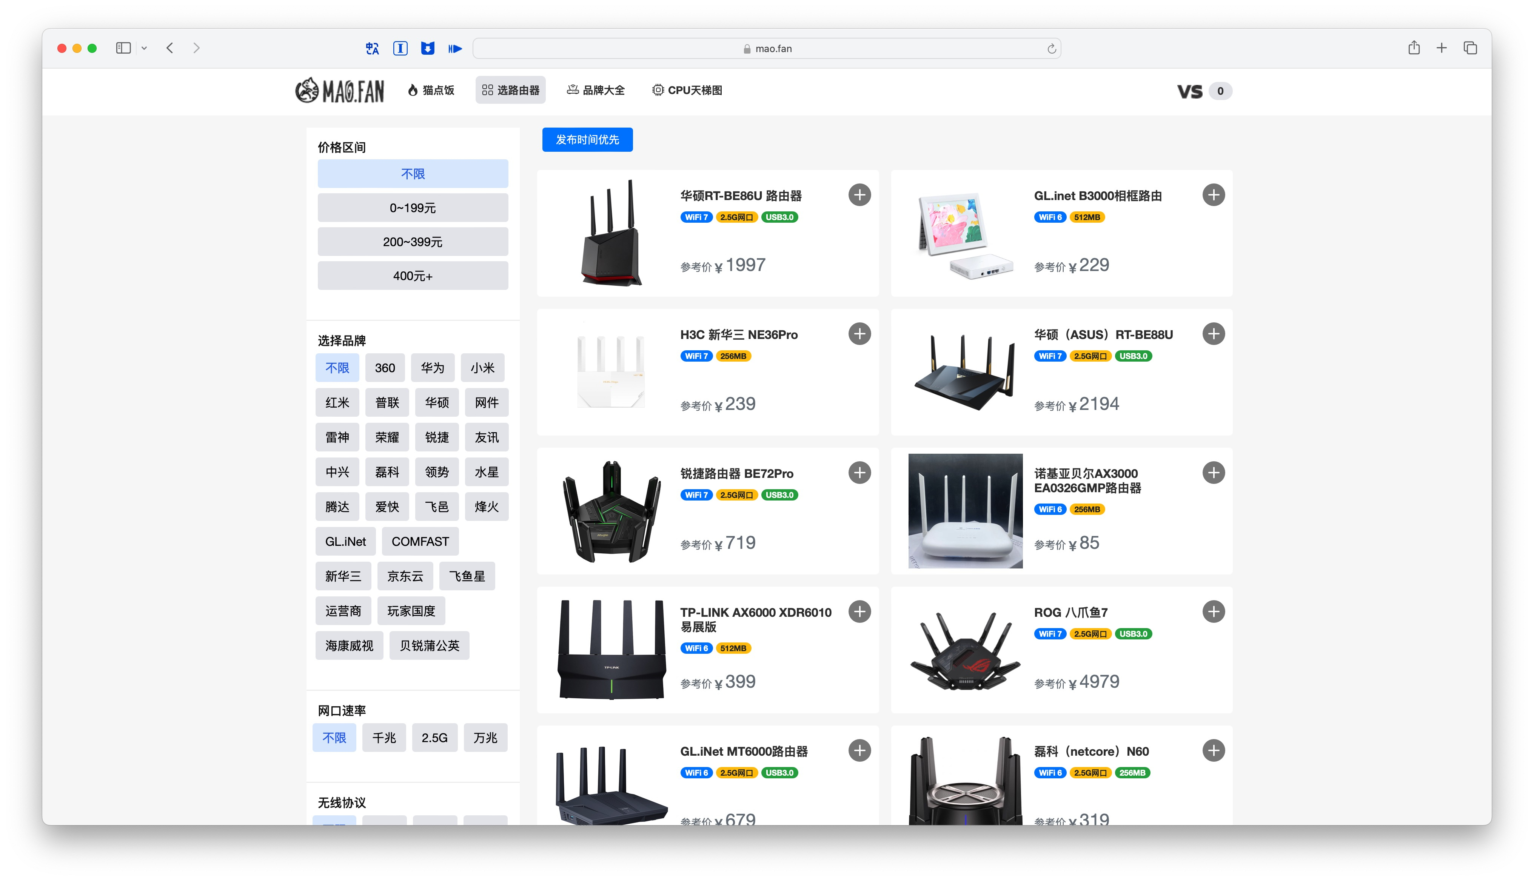
Task: Click the text cursor extension icon
Action: coord(400,48)
